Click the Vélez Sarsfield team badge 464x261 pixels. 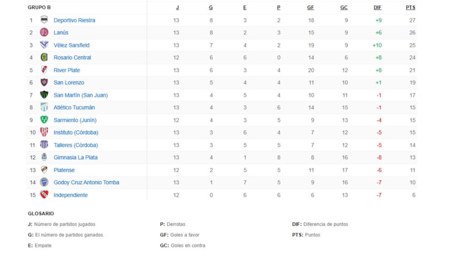click(x=44, y=45)
